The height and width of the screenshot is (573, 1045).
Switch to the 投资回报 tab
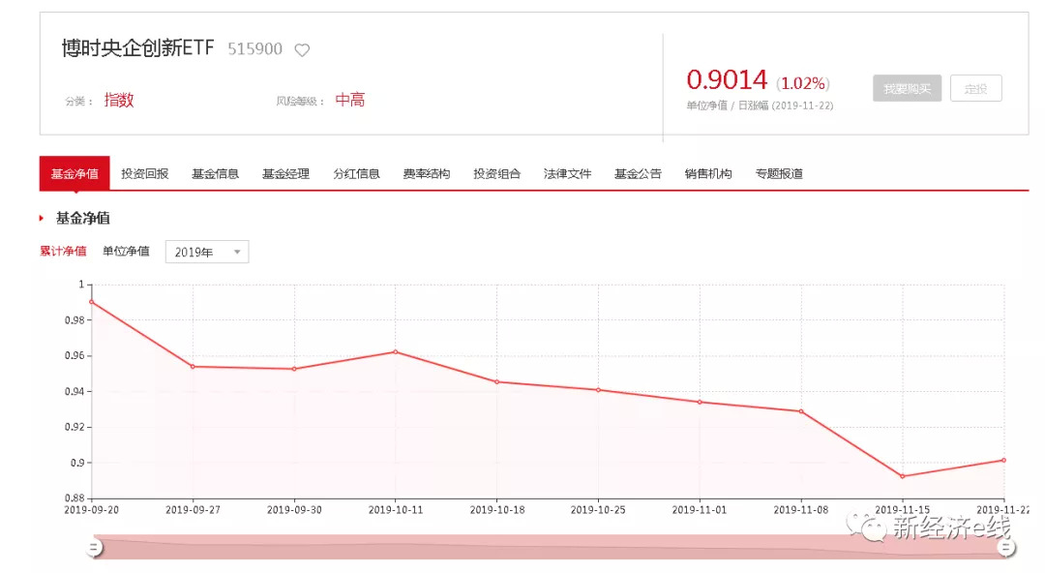tap(144, 173)
